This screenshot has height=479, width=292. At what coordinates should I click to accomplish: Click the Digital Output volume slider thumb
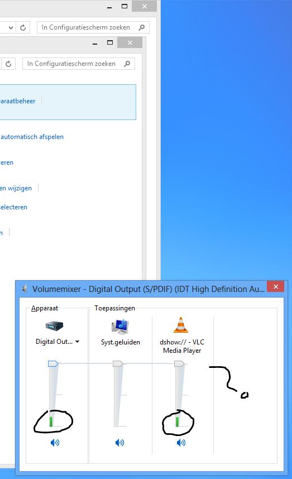coord(53,364)
